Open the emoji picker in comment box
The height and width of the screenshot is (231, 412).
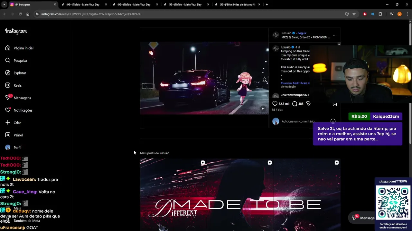click(x=333, y=121)
